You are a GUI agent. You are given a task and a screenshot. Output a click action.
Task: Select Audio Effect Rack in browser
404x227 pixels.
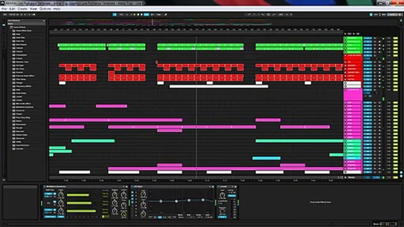24,31
